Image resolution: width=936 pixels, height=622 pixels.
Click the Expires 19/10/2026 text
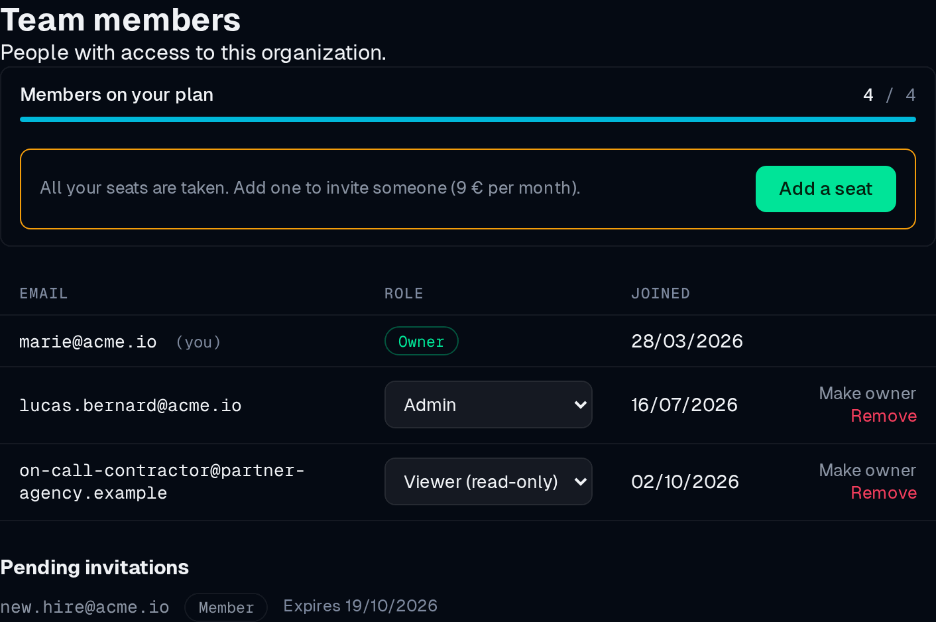click(360, 605)
